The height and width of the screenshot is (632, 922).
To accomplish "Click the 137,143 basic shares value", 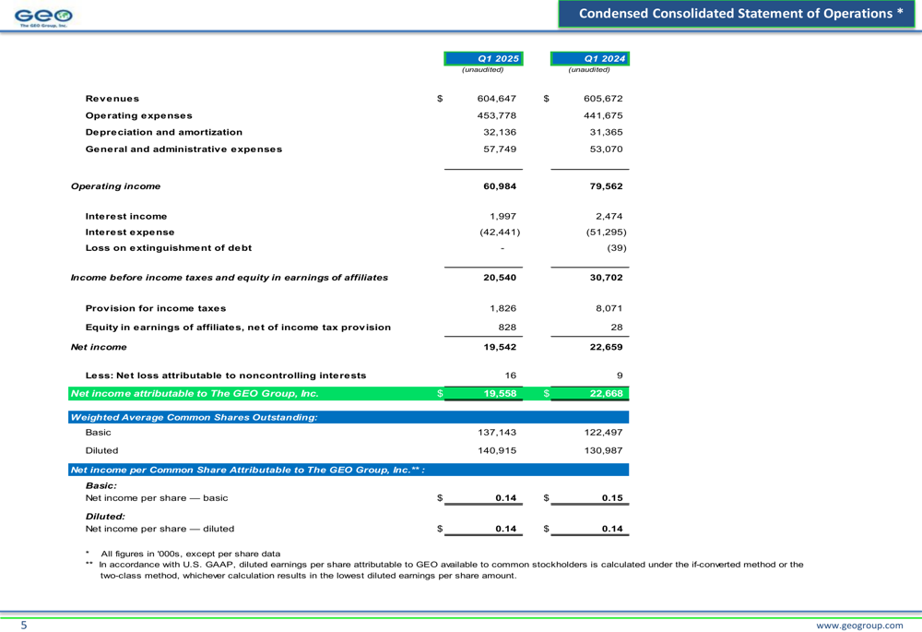I will pyautogui.click(x=496, y=433).
